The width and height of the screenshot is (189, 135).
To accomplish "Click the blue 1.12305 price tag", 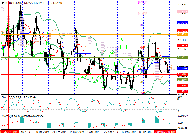I will click(x=183, y=69).
